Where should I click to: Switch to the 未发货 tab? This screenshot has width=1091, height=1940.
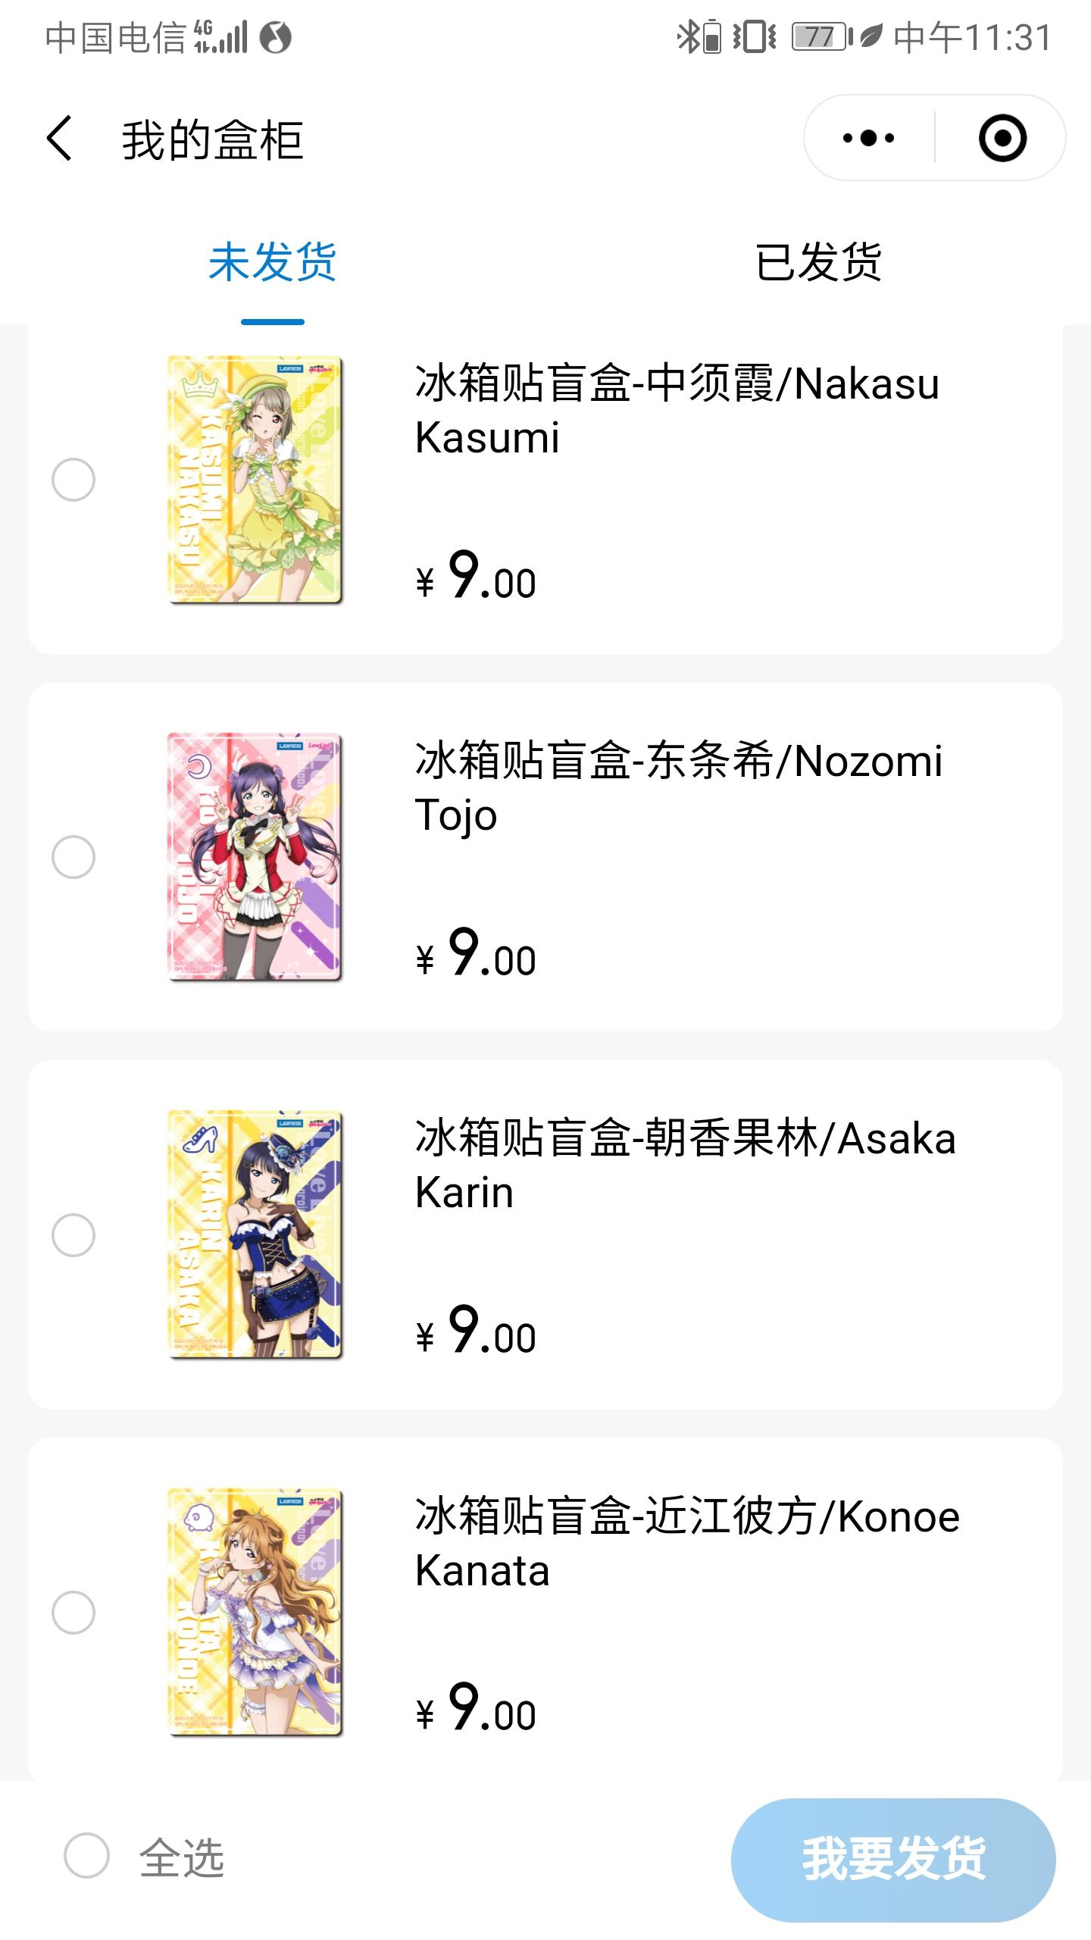273,262
